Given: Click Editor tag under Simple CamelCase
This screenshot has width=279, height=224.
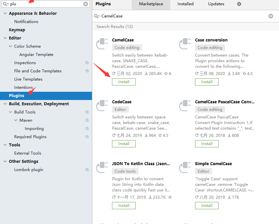Looking at the screenshot, I should point(203,171).
